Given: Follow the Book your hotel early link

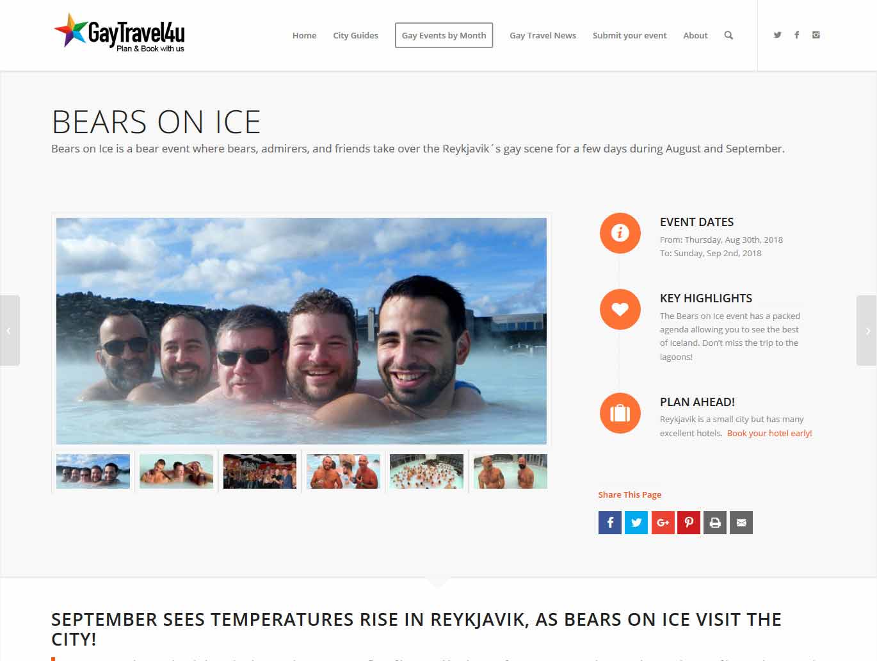Looking at the screenshot, I should pos(769,434).
